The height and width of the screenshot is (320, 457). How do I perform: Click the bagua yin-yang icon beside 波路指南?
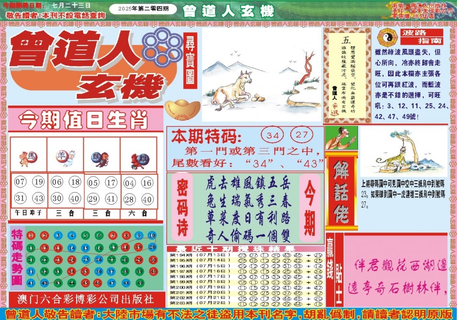point(387,38)
